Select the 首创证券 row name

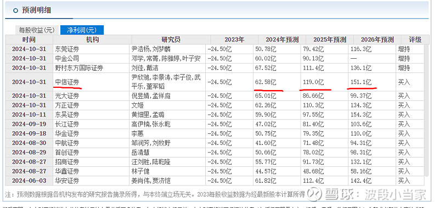click(x=67, y=153)
